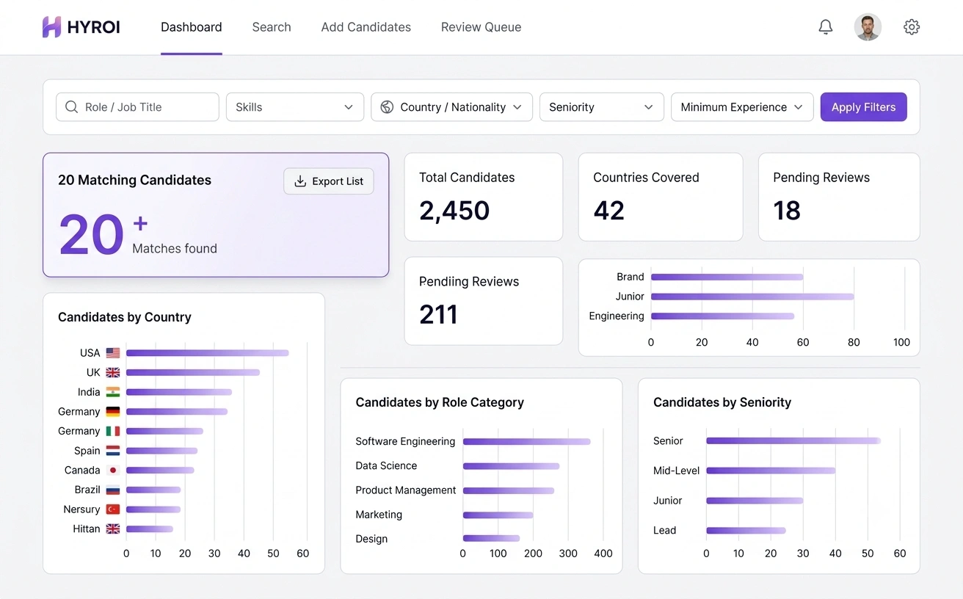Click the Brand bar in top chart
This screenshot has width=963, height=599.
point(727,277)
